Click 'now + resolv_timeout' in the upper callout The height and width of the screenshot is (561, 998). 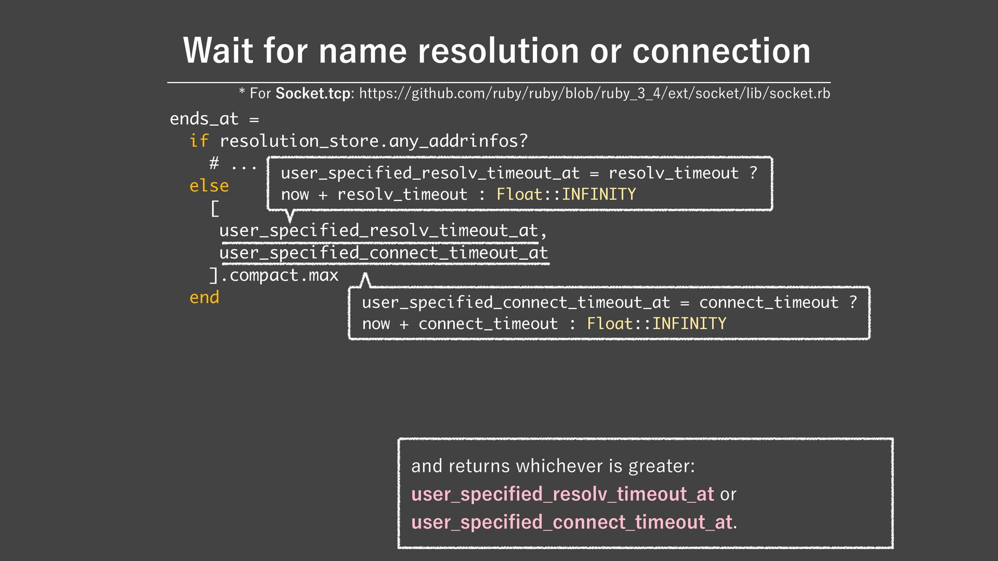click(x=374, y=194)
